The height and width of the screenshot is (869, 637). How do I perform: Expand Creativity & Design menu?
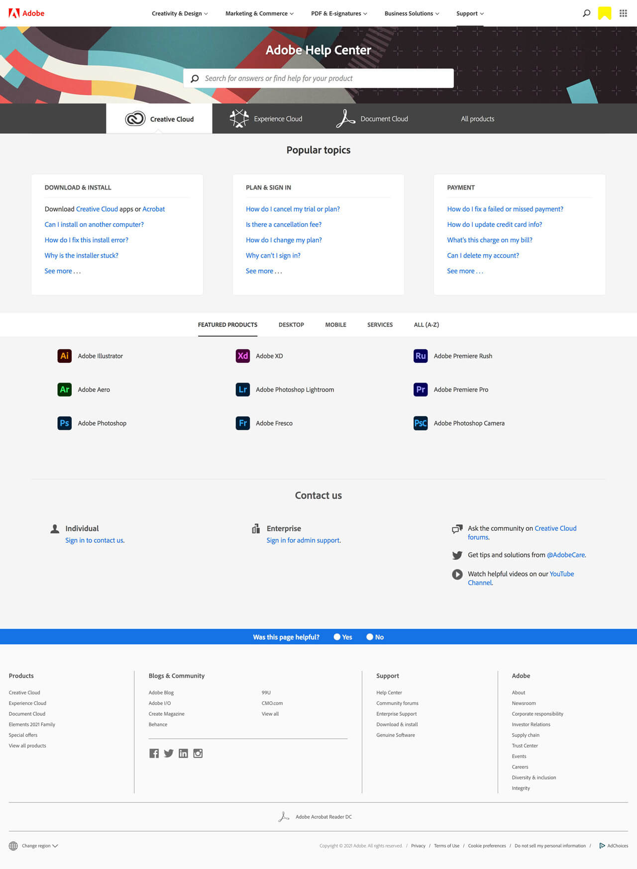(x=180, y=13)
